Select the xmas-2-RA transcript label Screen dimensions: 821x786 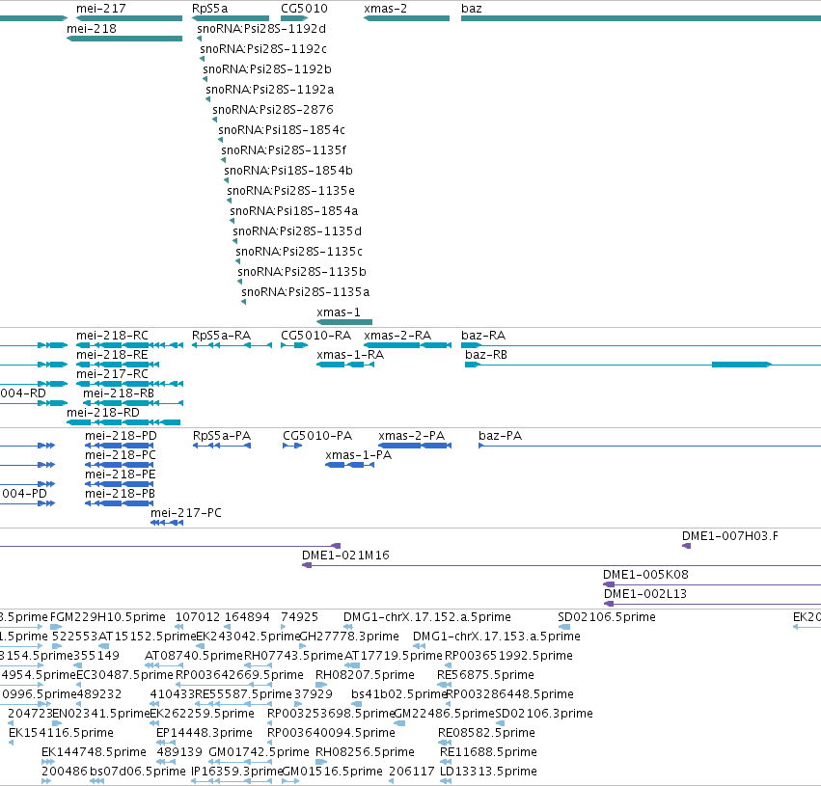click(397, 336)
